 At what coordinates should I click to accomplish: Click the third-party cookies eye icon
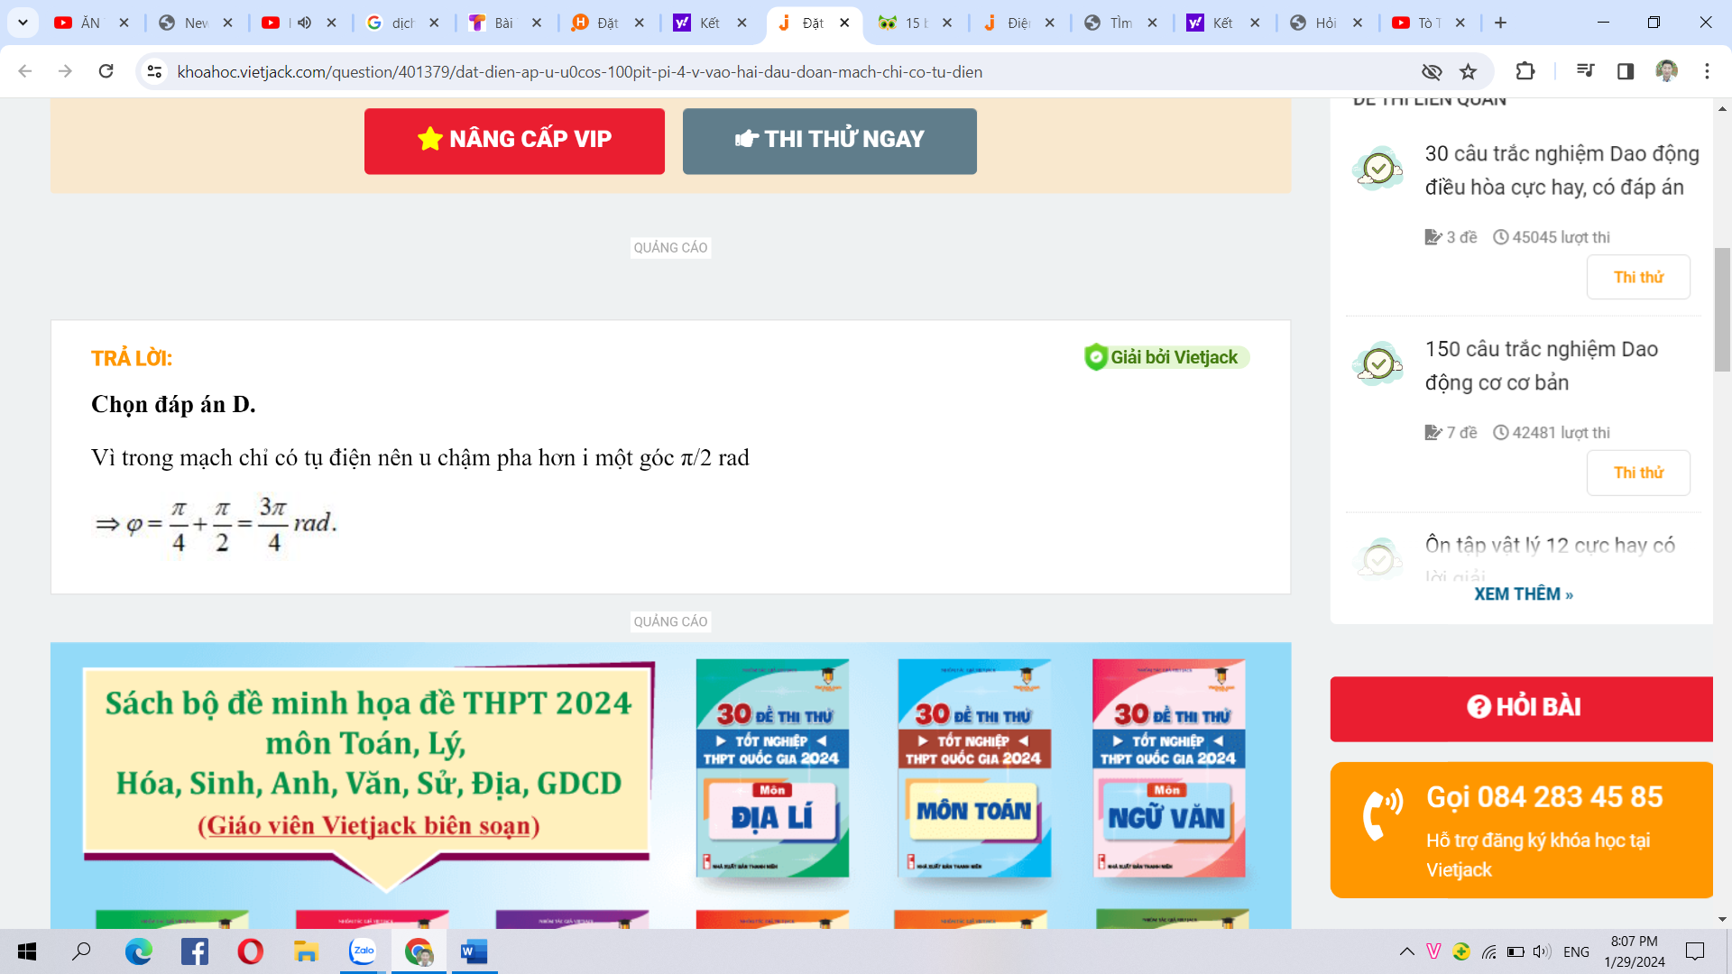click(1432, 71)
